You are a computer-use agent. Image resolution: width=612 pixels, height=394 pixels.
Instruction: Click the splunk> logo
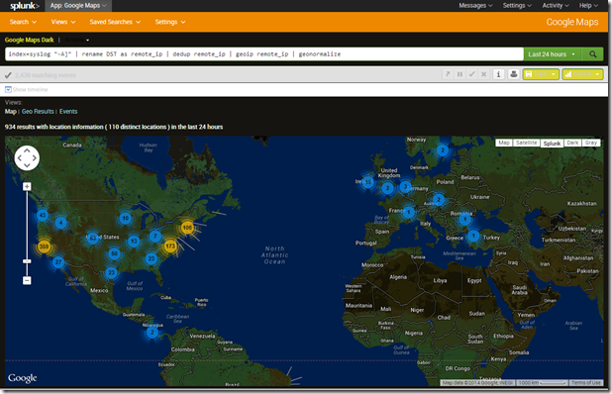click(24, 6)
